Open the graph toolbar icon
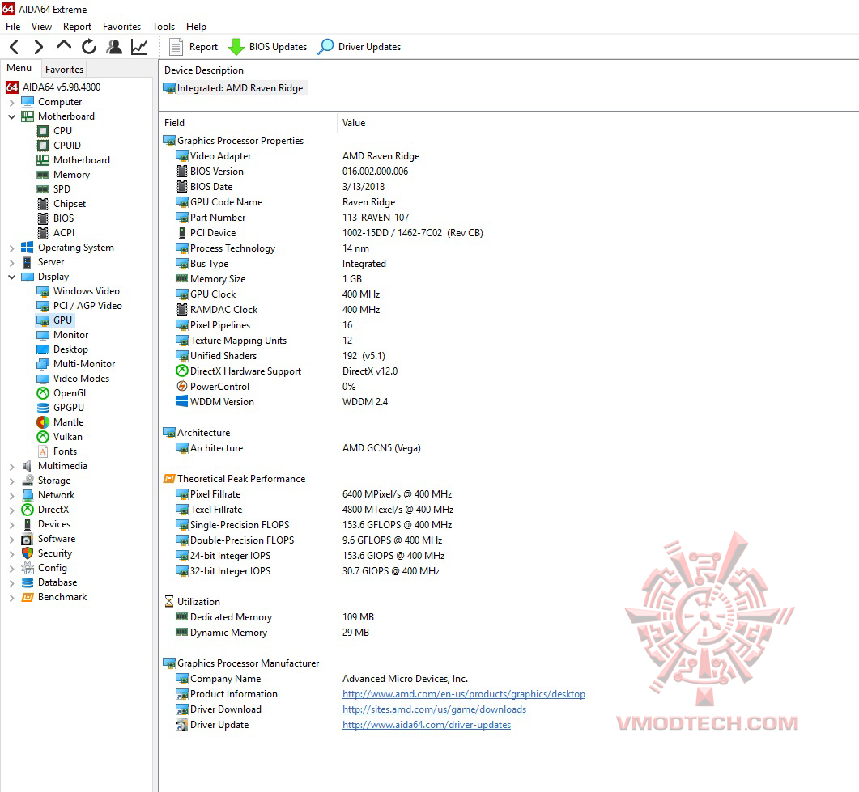 (140, 47)
